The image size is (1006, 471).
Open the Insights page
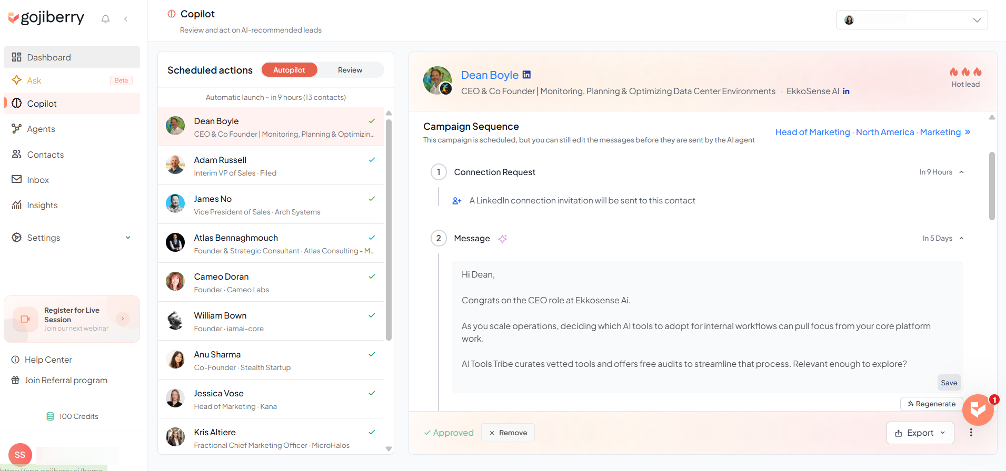tap(72, 205)
